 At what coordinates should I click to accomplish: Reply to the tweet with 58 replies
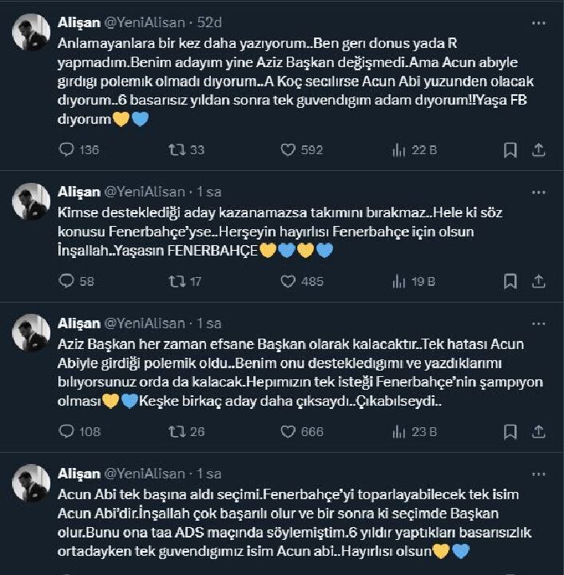pyautogui.click(x=67, y=281)
